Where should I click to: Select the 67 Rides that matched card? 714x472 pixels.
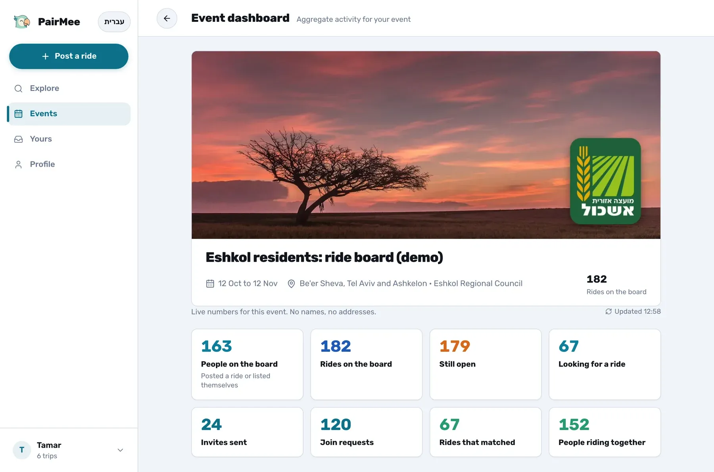click(x=486, y=432)
